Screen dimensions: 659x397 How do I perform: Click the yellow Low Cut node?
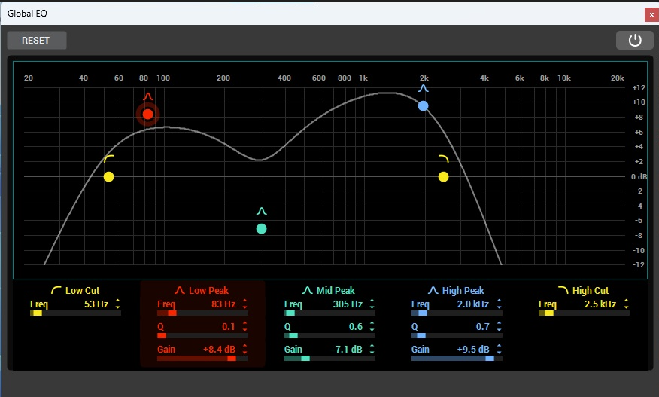(x=109, y=177)
